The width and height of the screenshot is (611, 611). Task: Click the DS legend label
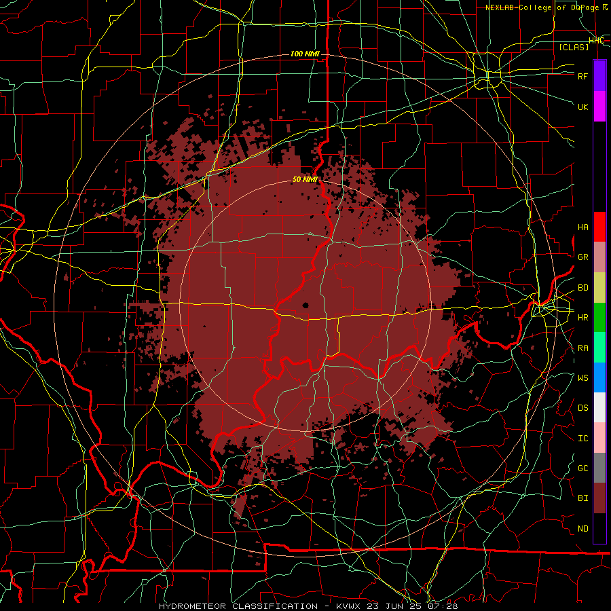583,408
